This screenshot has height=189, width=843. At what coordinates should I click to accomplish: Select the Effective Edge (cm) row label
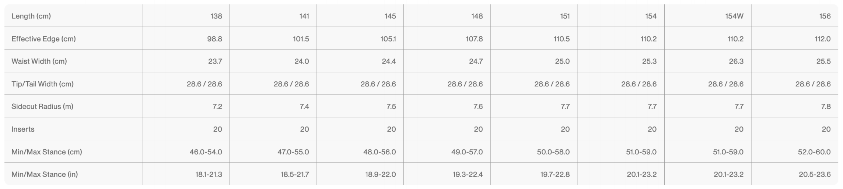point(43,39)
